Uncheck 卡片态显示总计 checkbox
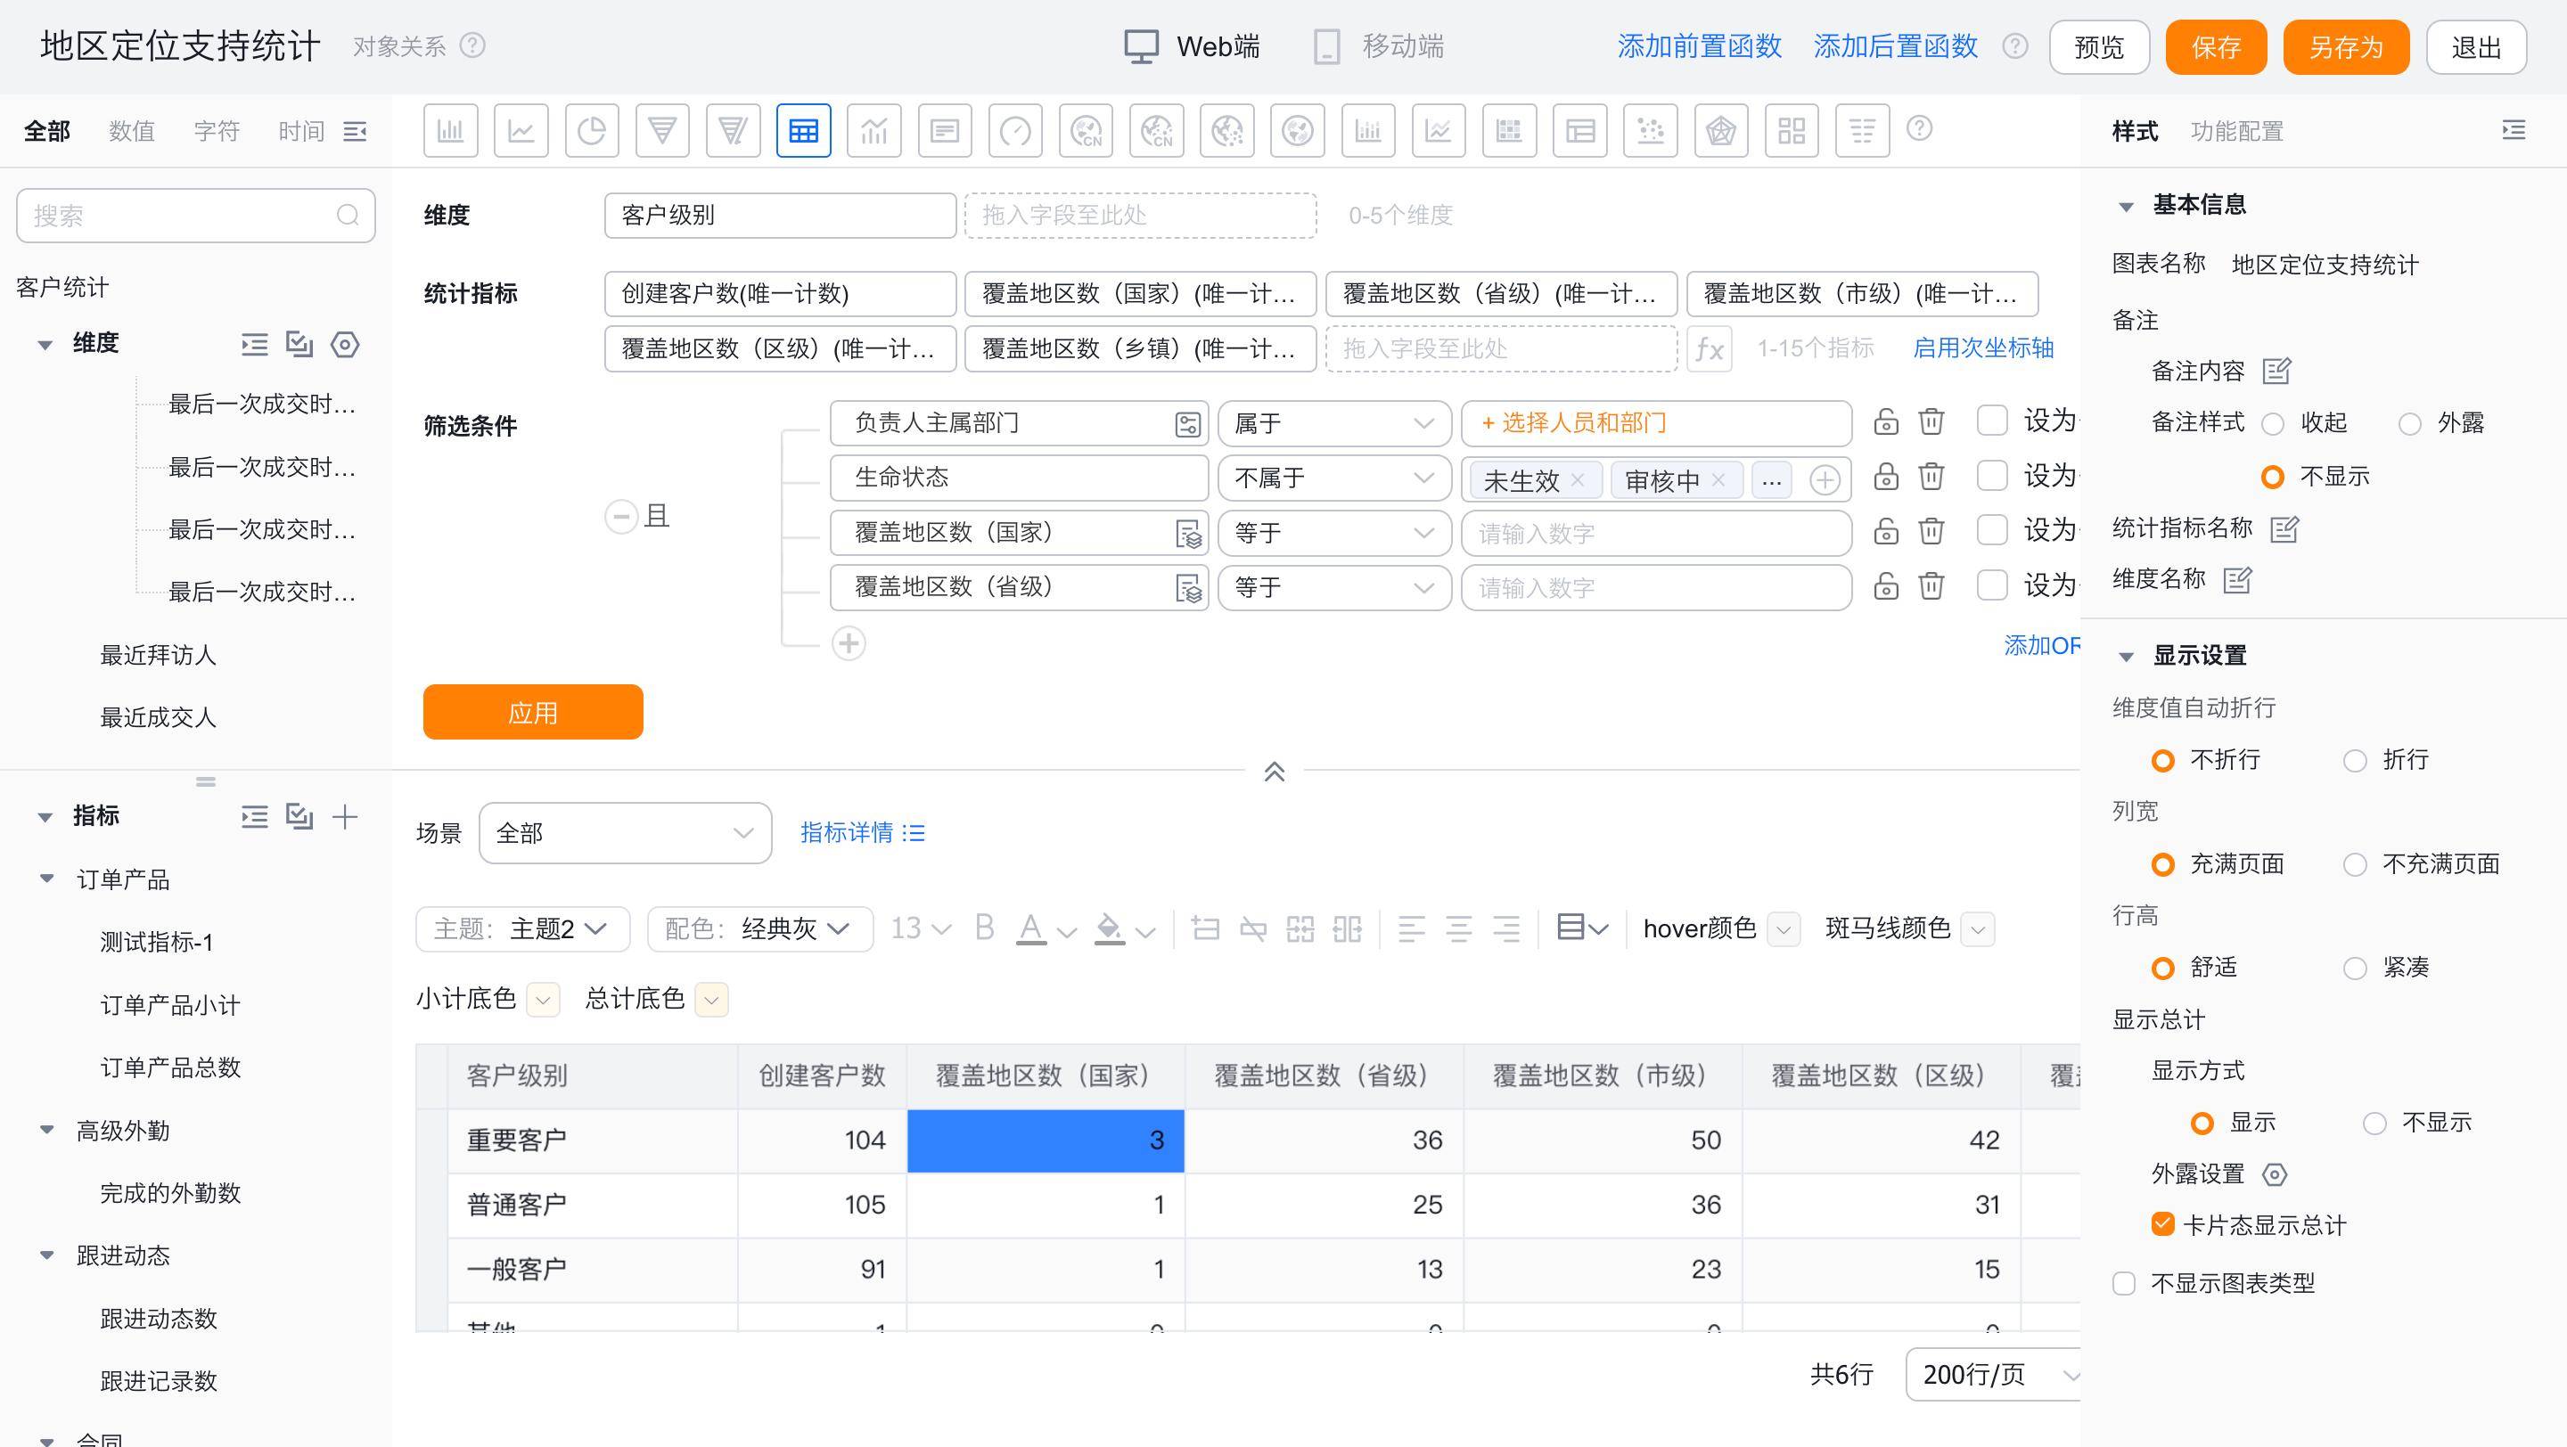The image size is (2567, 1447). tap(2162, 1224)
